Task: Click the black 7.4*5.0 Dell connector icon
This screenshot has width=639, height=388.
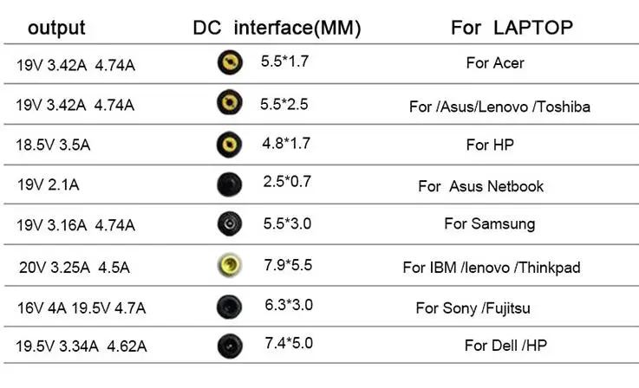Action: [x=229, y=345]
